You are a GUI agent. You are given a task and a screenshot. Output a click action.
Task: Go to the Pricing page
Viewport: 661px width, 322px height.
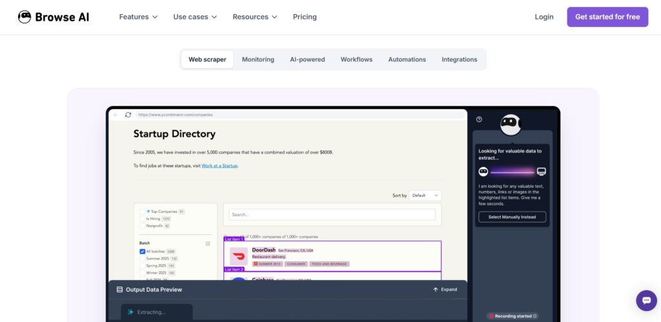[x=305, y=17]
